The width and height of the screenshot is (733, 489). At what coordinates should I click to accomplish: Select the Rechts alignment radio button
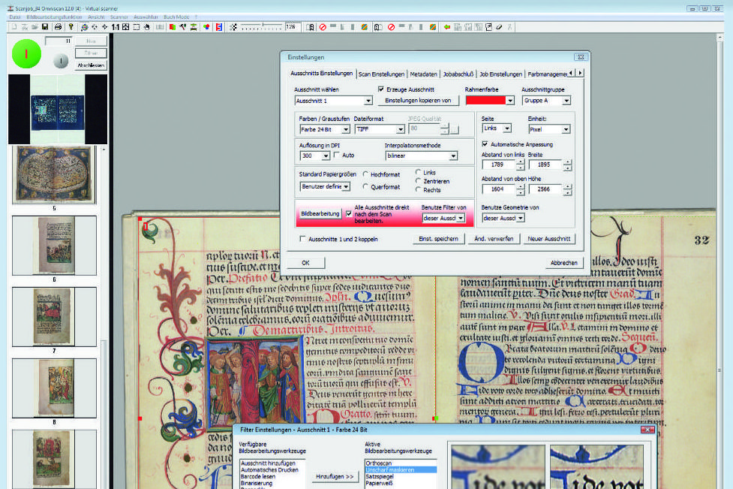pos(419,189)
